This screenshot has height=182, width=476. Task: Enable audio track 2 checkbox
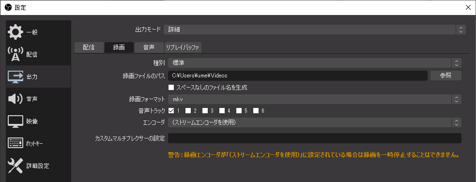pyautogui.click(x=188, y=110)
